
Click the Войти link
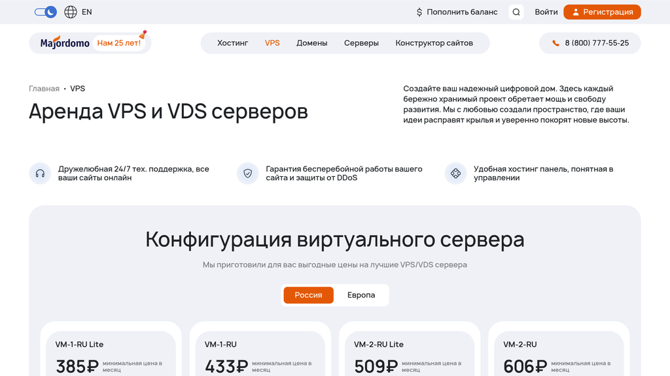(546, 12)
